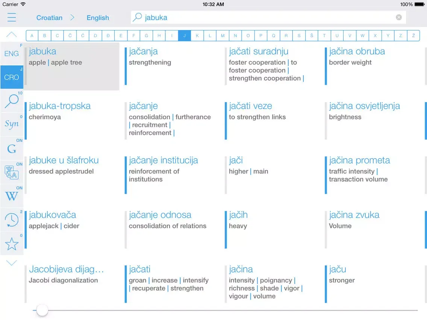Screen dimensions: 427x320
Task: Open the sidebar search results icon
Action: (12, 101)
